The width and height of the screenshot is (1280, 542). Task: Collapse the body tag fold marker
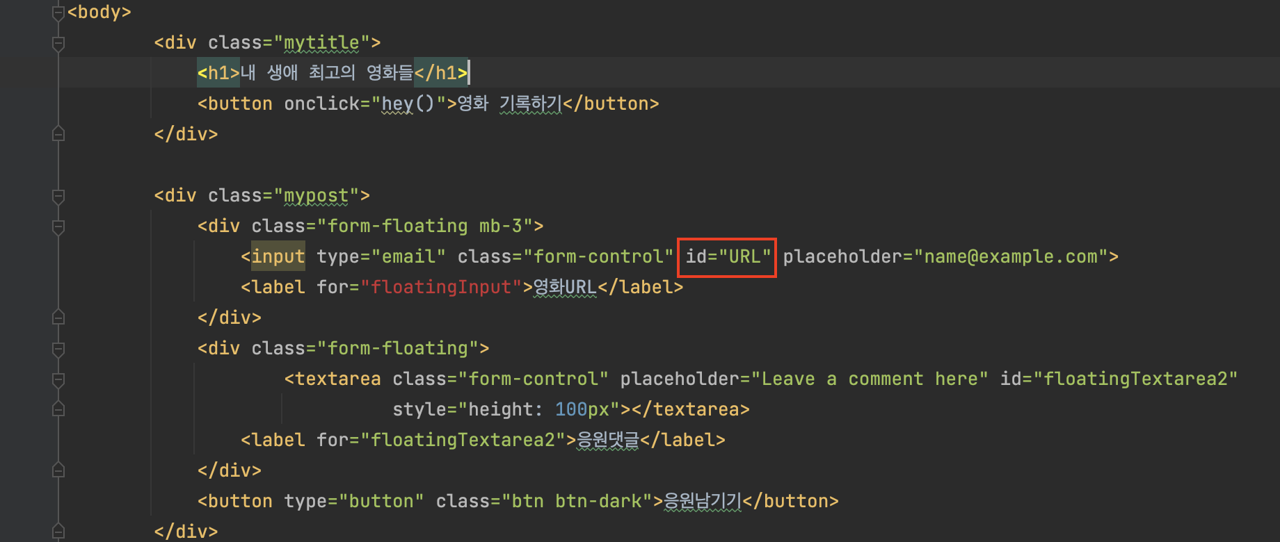point(58,13)
